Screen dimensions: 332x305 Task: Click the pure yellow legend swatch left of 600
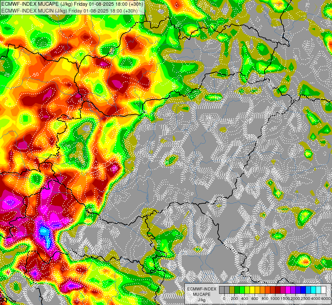coord(252,290)
